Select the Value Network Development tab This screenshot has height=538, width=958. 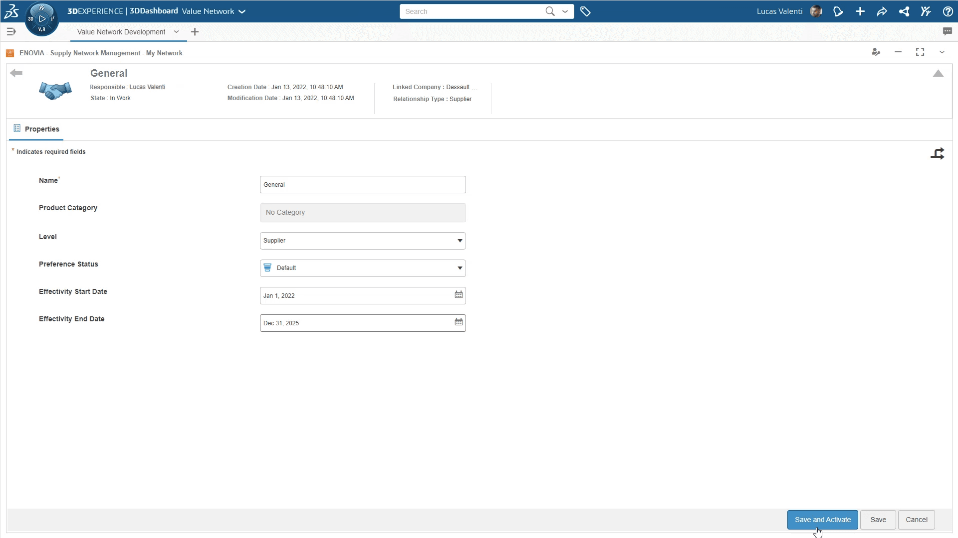point(121,32)
